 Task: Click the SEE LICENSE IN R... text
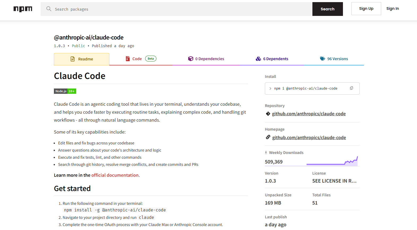pos(334,181)
